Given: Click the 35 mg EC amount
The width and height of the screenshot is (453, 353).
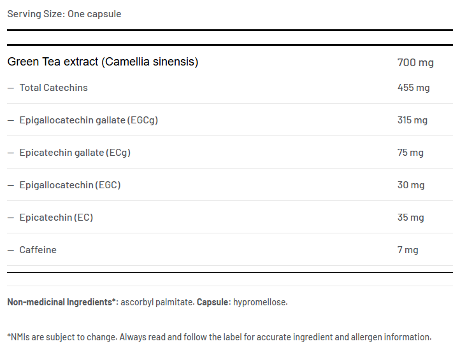Looking at the screenshot, I should point(411,218).
